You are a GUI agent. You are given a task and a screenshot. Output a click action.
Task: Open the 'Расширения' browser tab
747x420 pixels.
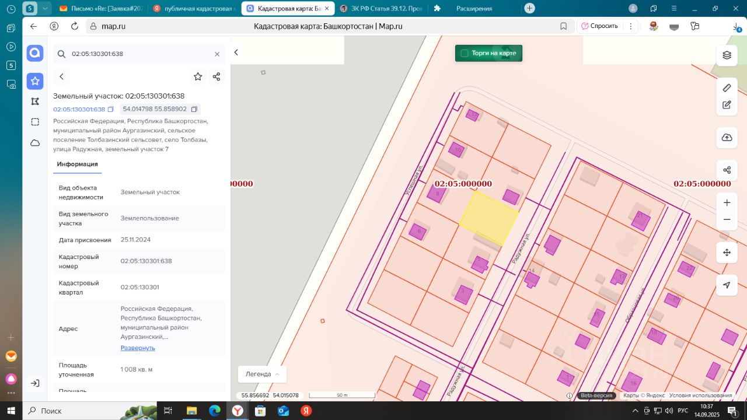point(473,9)
